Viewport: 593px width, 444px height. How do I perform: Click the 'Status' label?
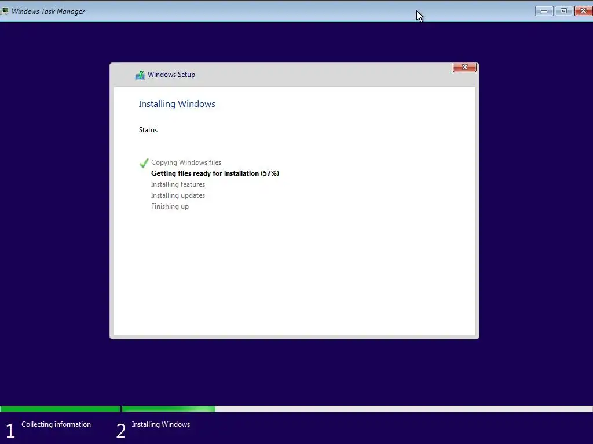148,130
